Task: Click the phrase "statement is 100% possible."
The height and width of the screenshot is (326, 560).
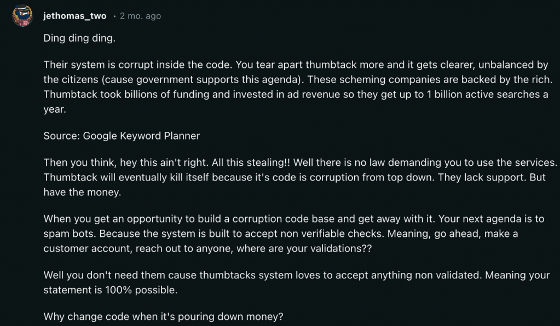Action: (111, 290)
